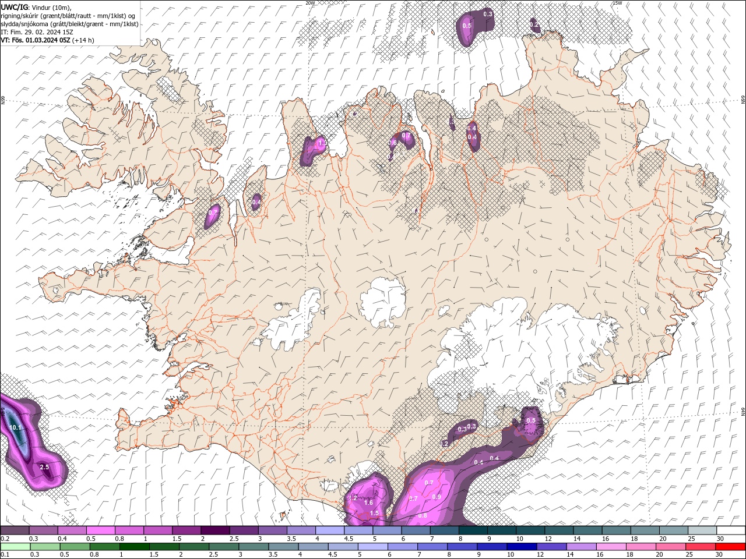Select top-row lavender swatch starting at 4
The width and height of the screenshot is (746, 559).
coord(330,530)
